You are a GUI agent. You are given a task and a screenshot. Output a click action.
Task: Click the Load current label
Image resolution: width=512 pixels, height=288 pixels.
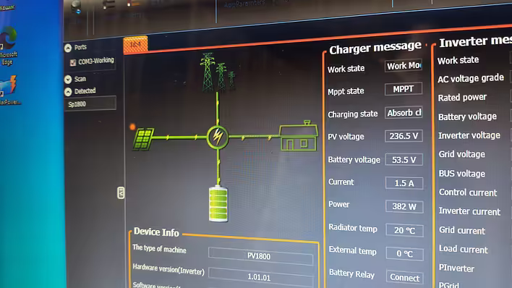[x=464, y=249]
